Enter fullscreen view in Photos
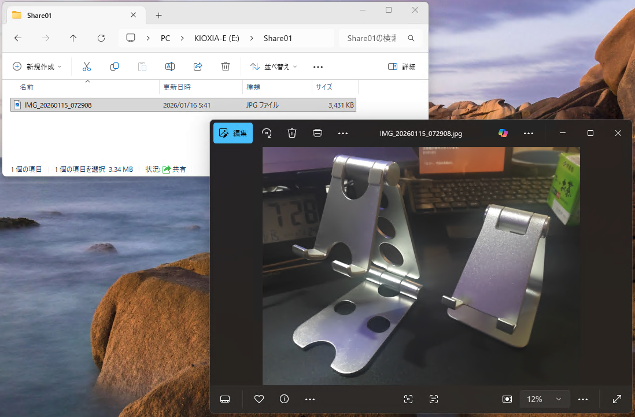 pyautogui.click(x=617, y=399)
